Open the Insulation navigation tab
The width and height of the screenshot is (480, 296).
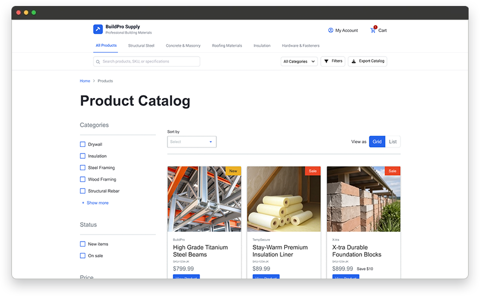click(261, 46)
